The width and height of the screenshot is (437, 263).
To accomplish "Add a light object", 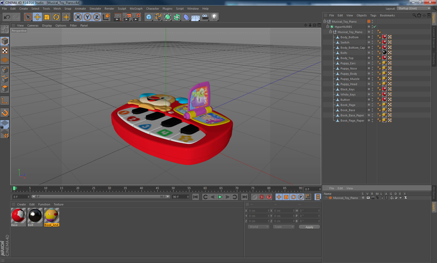I will [214, 17].
